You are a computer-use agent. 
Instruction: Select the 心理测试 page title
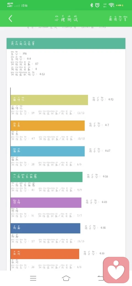coord(66,18)
